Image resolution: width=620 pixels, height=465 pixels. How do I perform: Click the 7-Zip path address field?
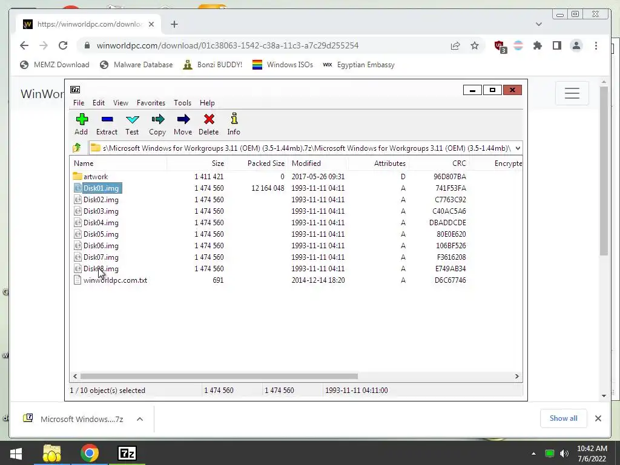(x=302, y=148)
